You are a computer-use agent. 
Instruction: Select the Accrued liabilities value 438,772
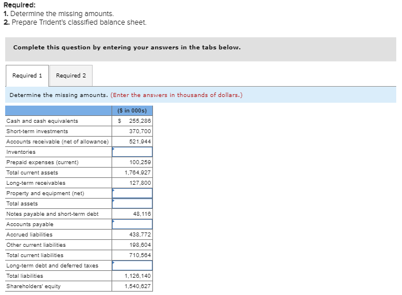pos(140,234)
